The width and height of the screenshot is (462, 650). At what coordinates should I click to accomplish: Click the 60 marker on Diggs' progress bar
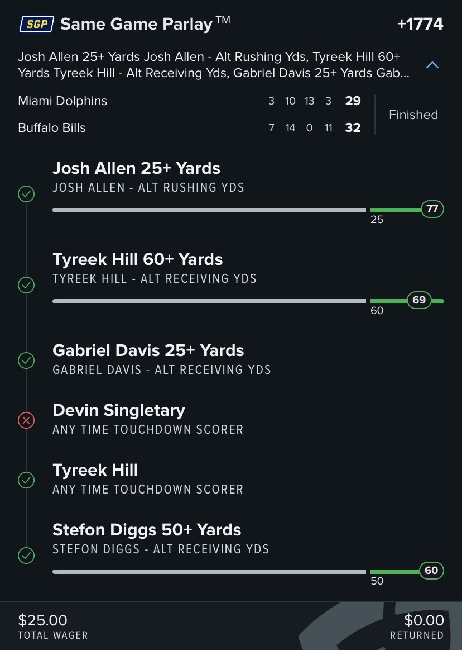click(431, 571)
